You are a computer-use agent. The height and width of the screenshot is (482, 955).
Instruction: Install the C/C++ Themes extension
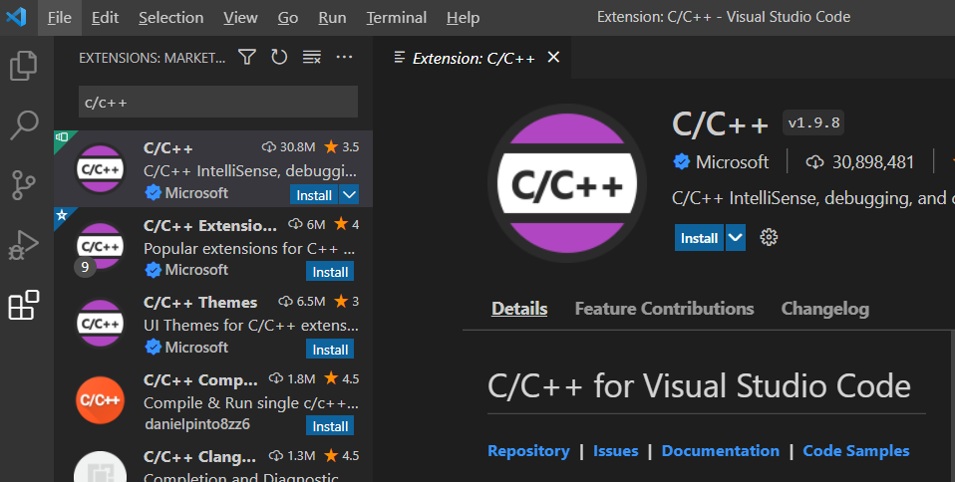click(x=330, y=350)
